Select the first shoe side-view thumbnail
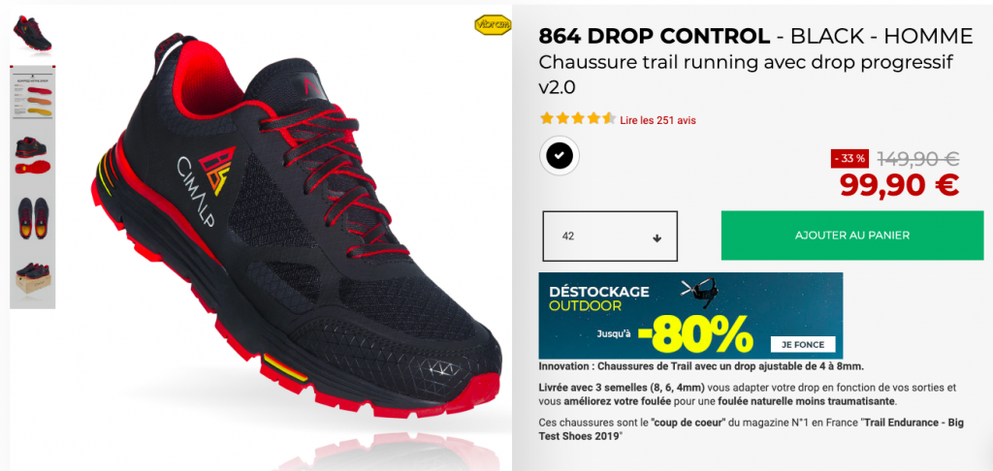This screenshot has width=993, height=471. pos(32,35)
